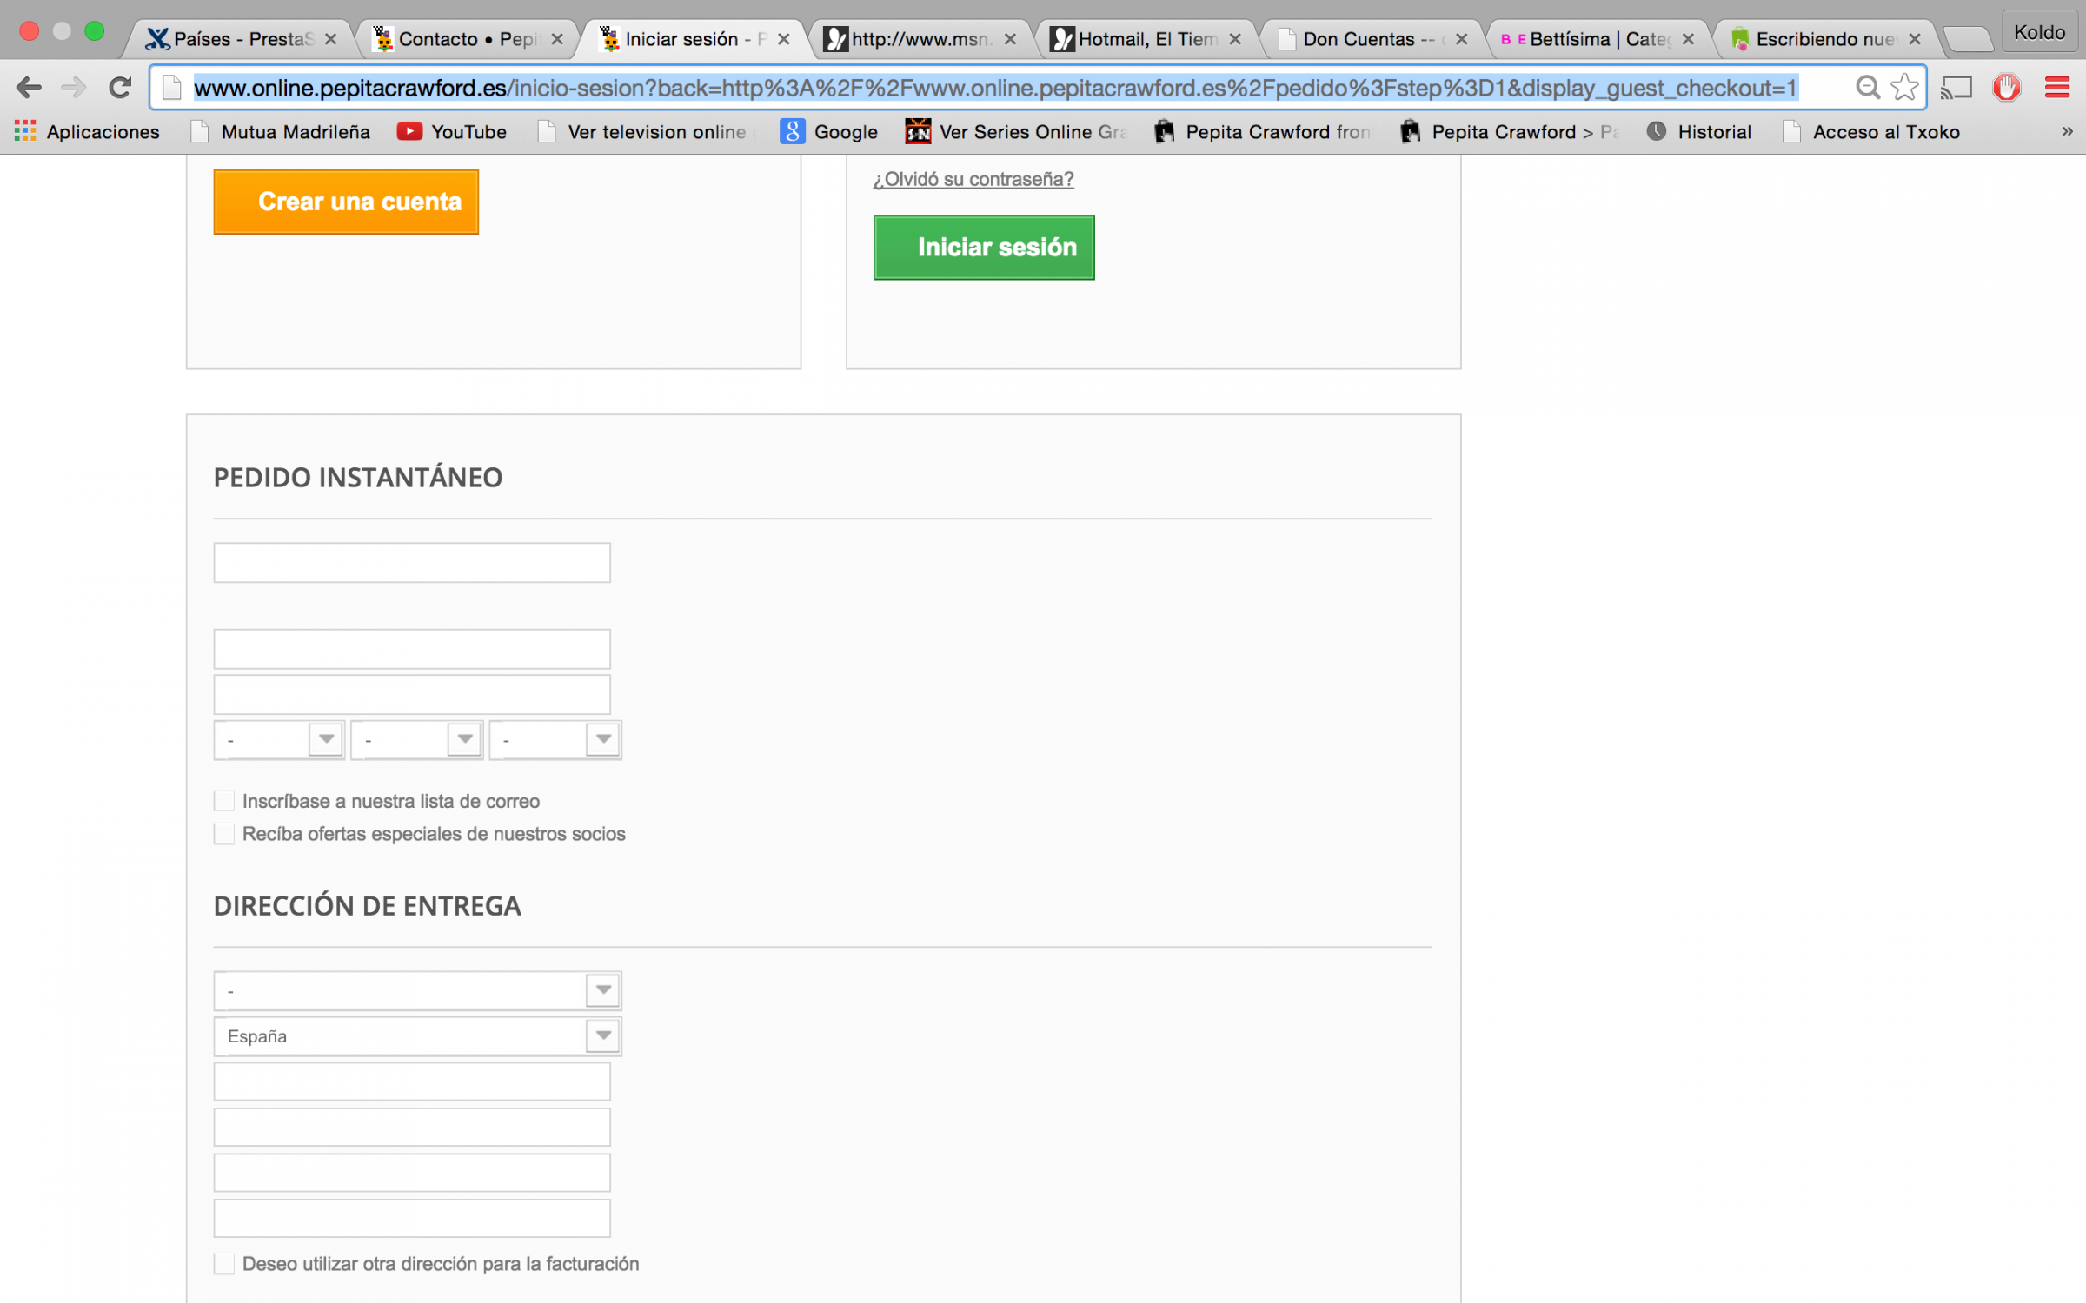This screenshot has width=2086, height=1303.
Task: Click the browser reload icon
Action: [x=120, y=88]
